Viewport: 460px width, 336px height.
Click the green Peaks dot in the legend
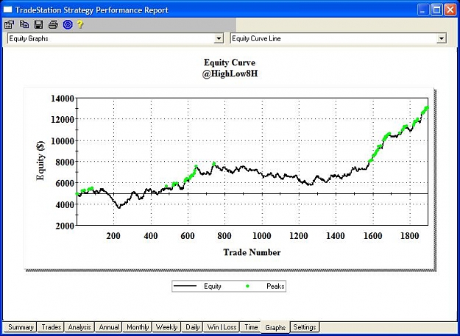pos(247,286)
